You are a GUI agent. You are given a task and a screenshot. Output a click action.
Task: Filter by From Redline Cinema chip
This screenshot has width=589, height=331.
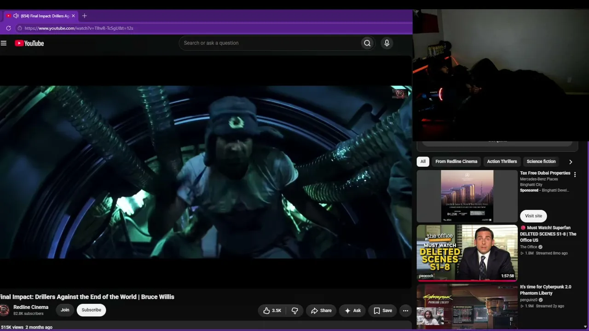(456, 161)
